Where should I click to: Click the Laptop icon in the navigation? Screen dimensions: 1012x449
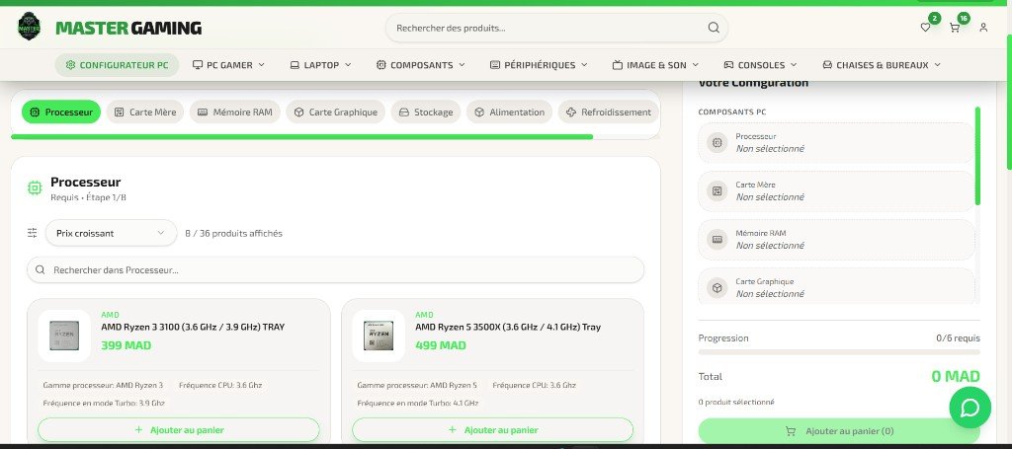[x=295, y=65]
